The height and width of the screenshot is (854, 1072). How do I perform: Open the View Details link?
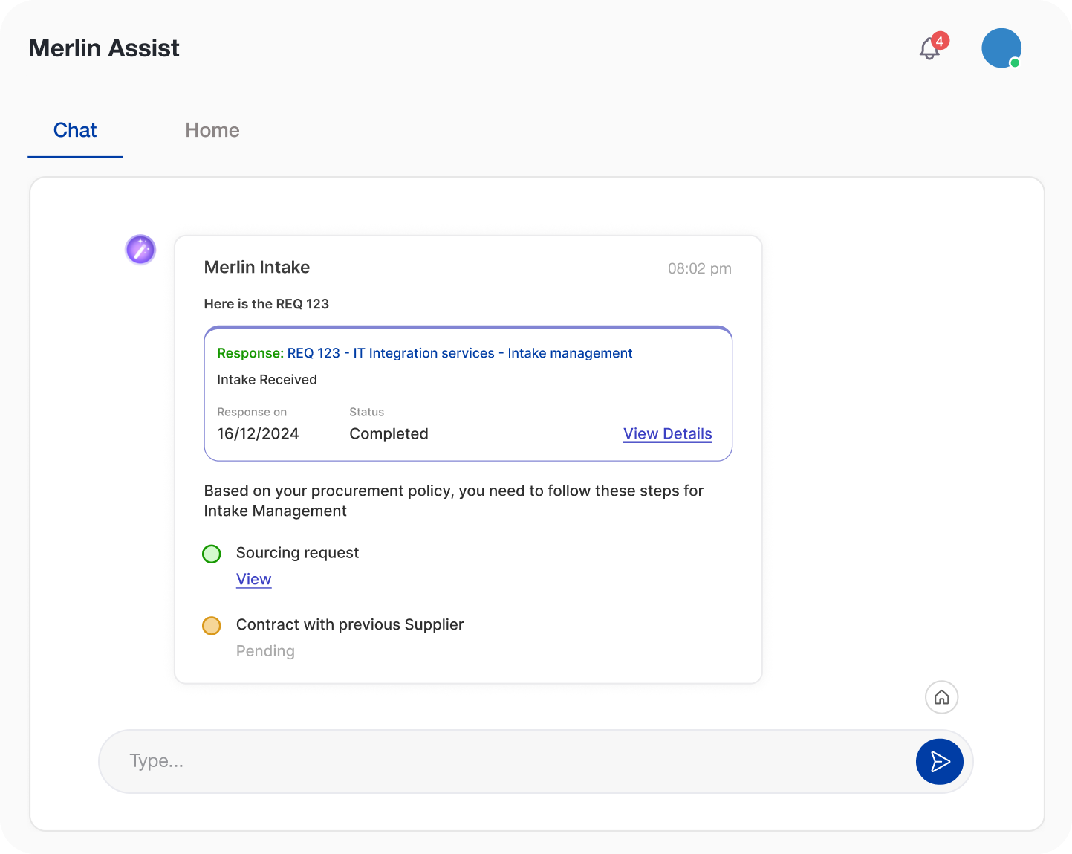point(667,434)
